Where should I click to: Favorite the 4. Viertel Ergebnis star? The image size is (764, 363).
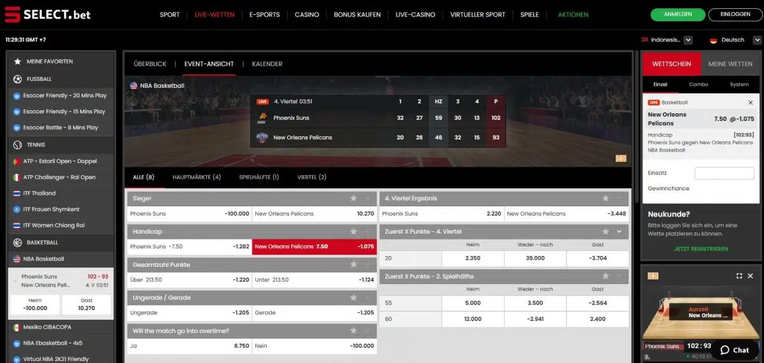(605, 198)
